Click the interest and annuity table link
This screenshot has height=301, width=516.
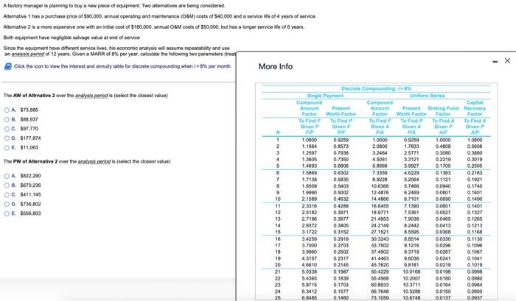123,66
